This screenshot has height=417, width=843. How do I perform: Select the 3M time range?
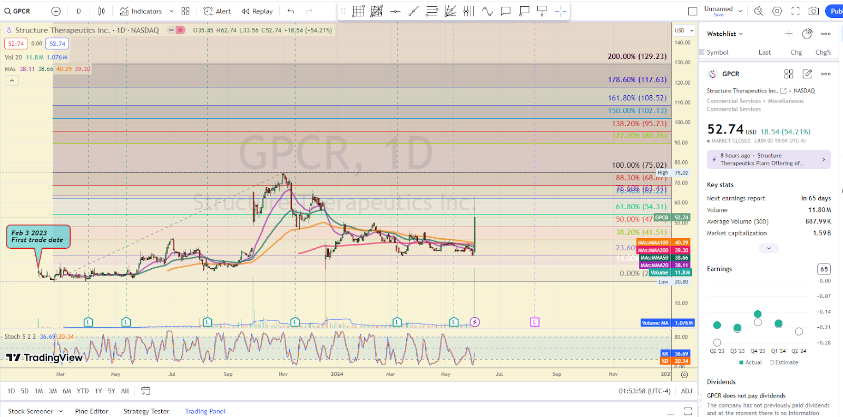[x=53, y=391]
